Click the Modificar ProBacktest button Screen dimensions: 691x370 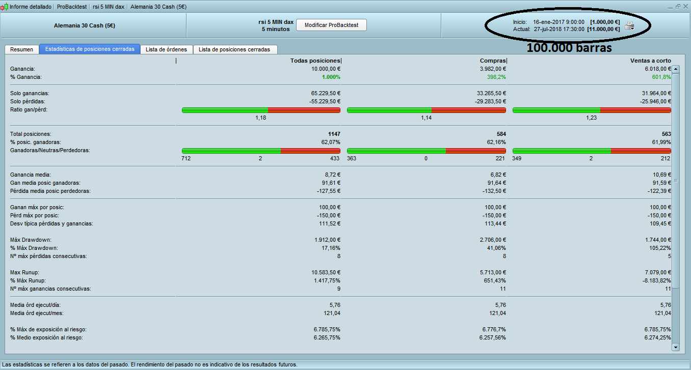point(331,25)
